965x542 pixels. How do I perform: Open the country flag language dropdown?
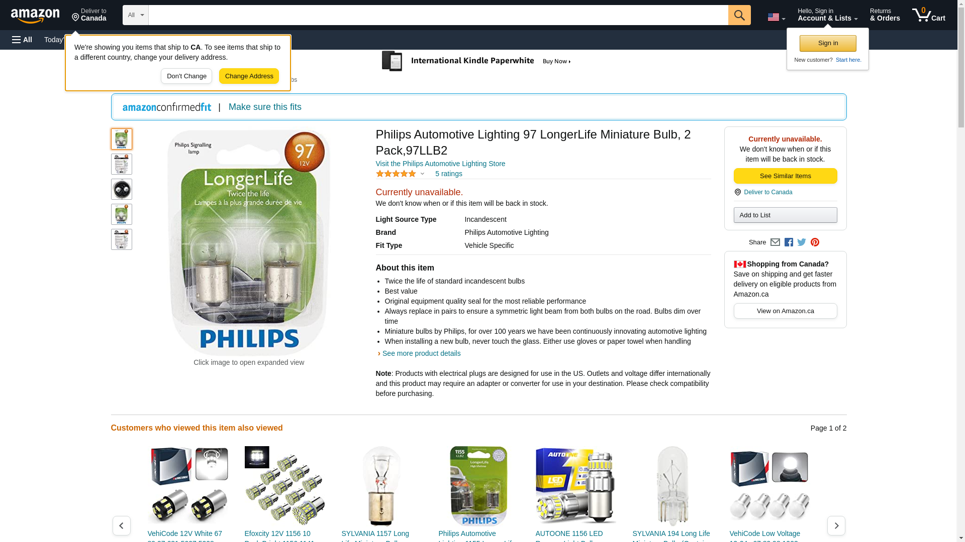[x=776, y=17]
